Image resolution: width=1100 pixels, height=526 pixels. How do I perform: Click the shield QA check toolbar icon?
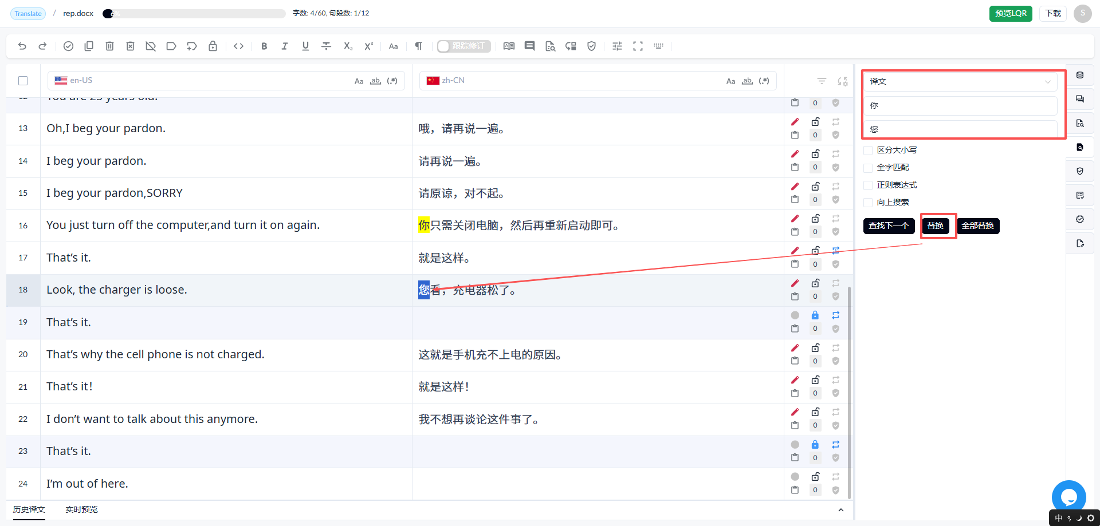coord(592,46)
